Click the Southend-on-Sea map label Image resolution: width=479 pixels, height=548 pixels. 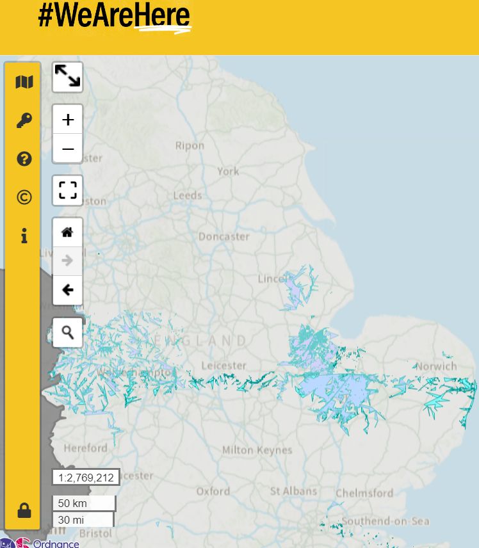tap(386, 521)
